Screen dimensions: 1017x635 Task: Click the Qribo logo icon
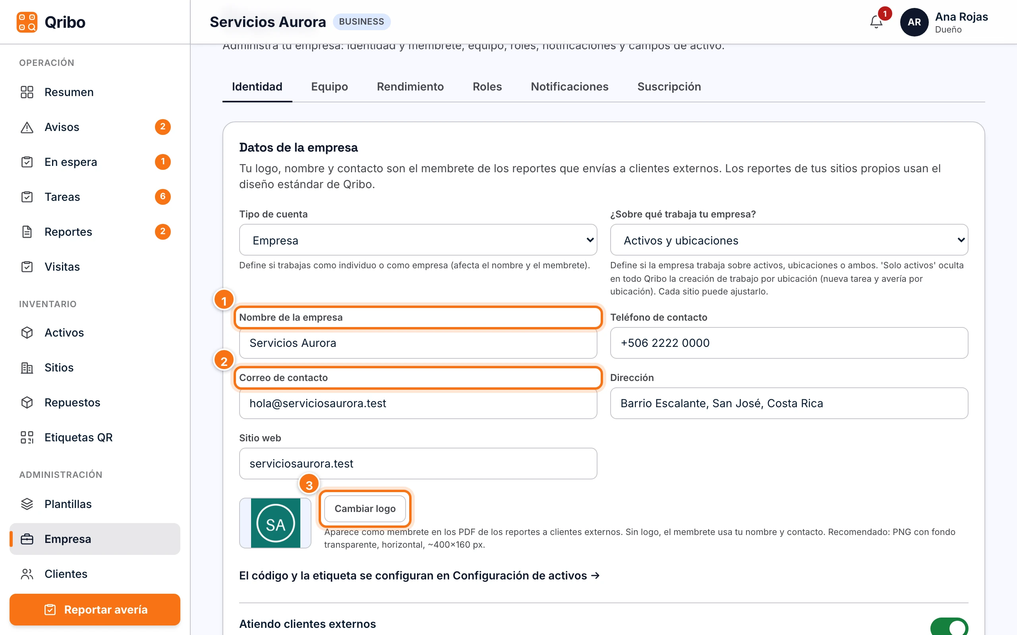click(x=27, y=22)
